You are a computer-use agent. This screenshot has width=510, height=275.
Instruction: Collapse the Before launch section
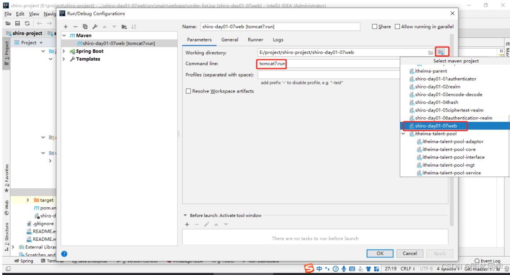click(185, 215)
